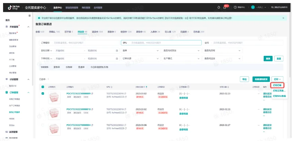This screenshot has width=295, height=141.
Task: Open order link POCYT2302230000010
Action: coord(78,109)
